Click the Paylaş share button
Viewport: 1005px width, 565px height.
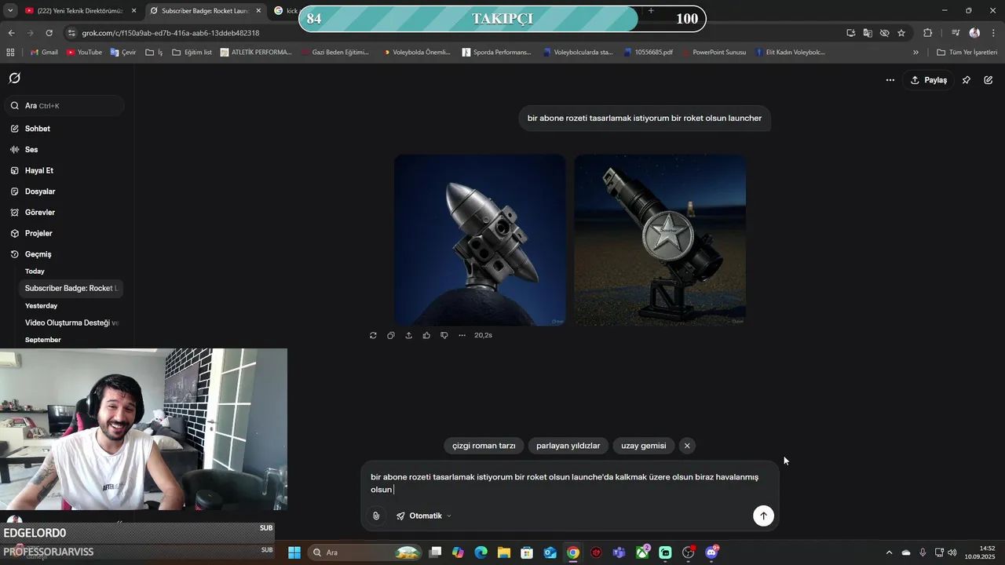pyautogui.click(x=929, y=80)
